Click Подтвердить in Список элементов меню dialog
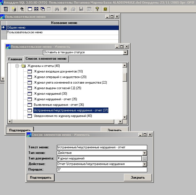The image size is (196, 195). (41, 177)
